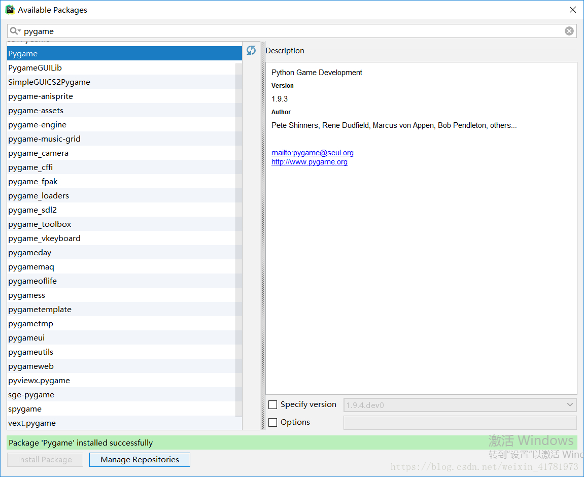Enable the Specify version checkbox
This screenshot has height=477, width=584.
tap(272, 404)
